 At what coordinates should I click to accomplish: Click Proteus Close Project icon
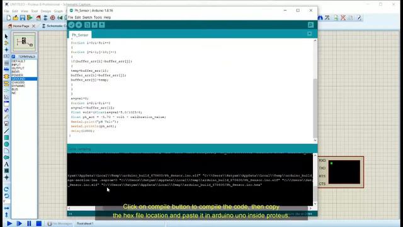click(x=30, y=18)
